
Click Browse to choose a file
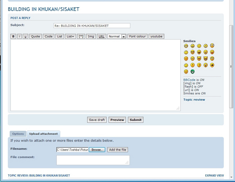point(97,150)
